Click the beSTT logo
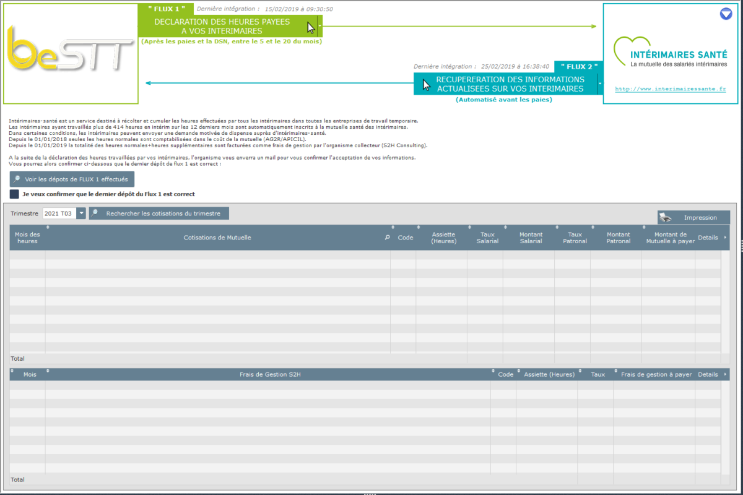 [70, 54]
